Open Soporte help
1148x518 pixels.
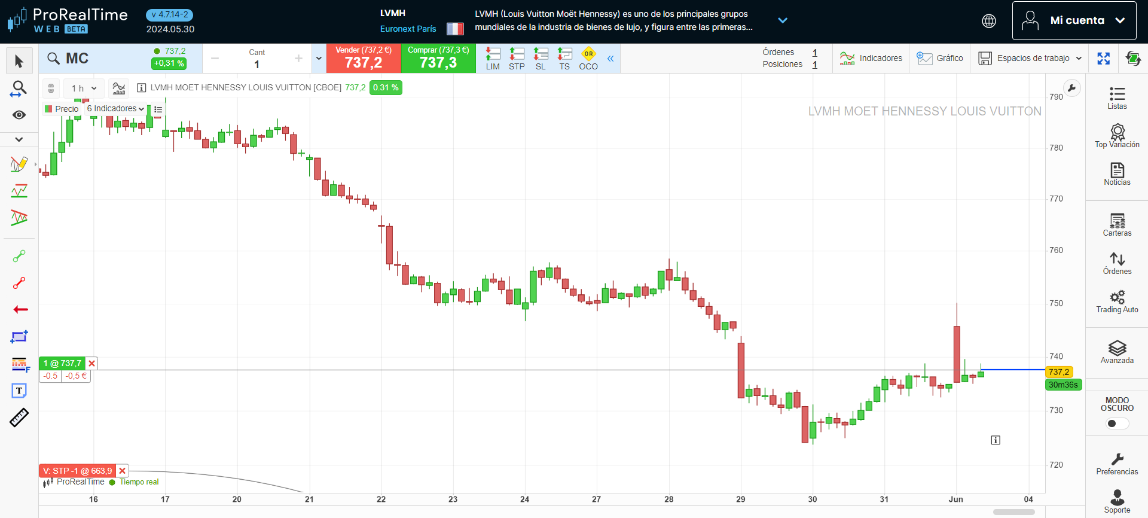tap(1117, 501)
